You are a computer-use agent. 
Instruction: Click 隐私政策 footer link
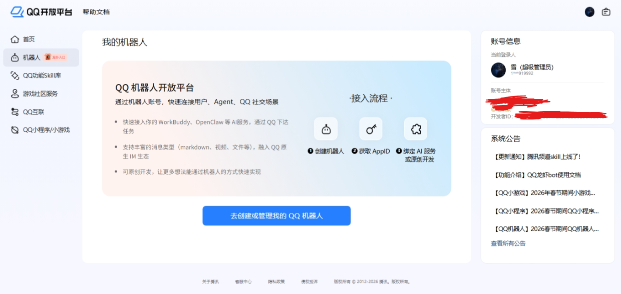(276, 281)
